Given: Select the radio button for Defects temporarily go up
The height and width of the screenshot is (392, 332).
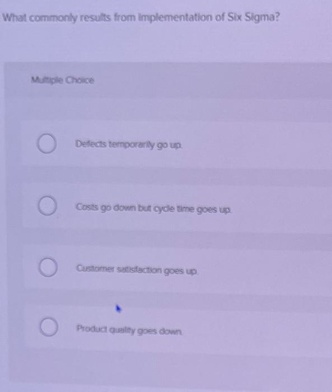Looking at the screenshot, I should [46, 143].
